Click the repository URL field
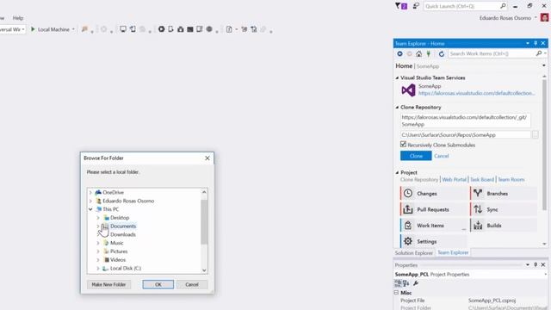Screen dimensions: 551x310 [466, 121]
